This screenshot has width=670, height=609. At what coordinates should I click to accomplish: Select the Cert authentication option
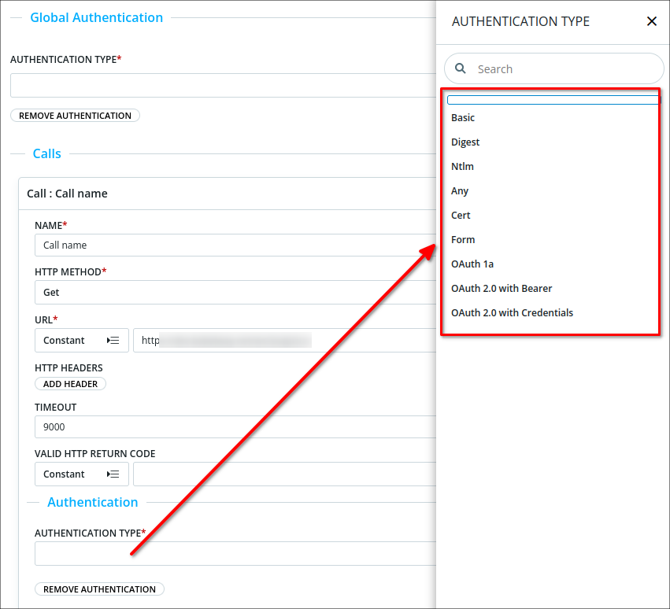tap(461, 215)
